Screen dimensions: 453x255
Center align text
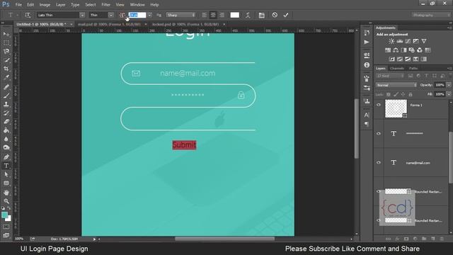[213, 15]
